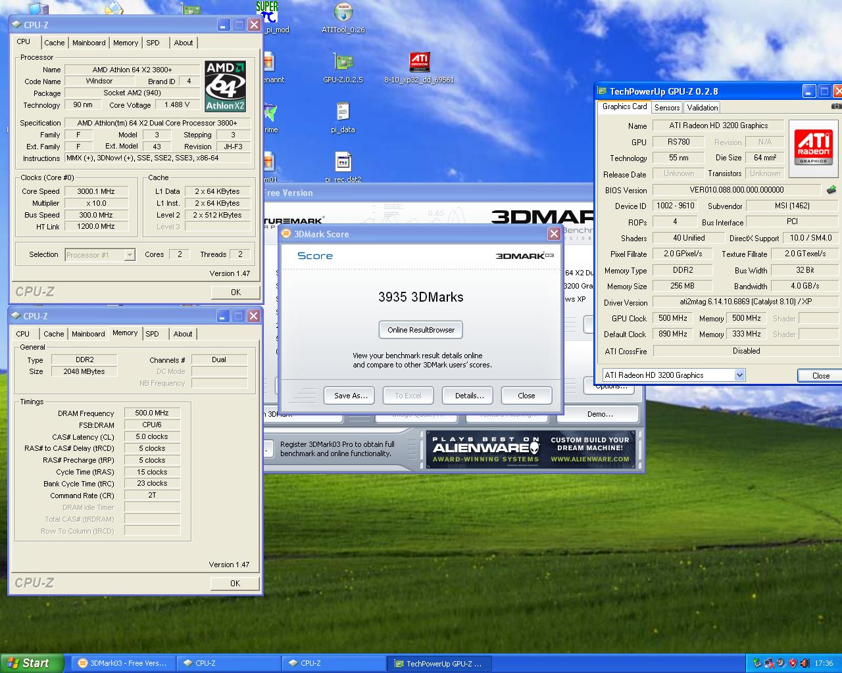Image resolution: width=842 pixels, height=673 pixels.
Task: Switch to Cache tab in top CPU-Z
Action: (x=55, y=43)
